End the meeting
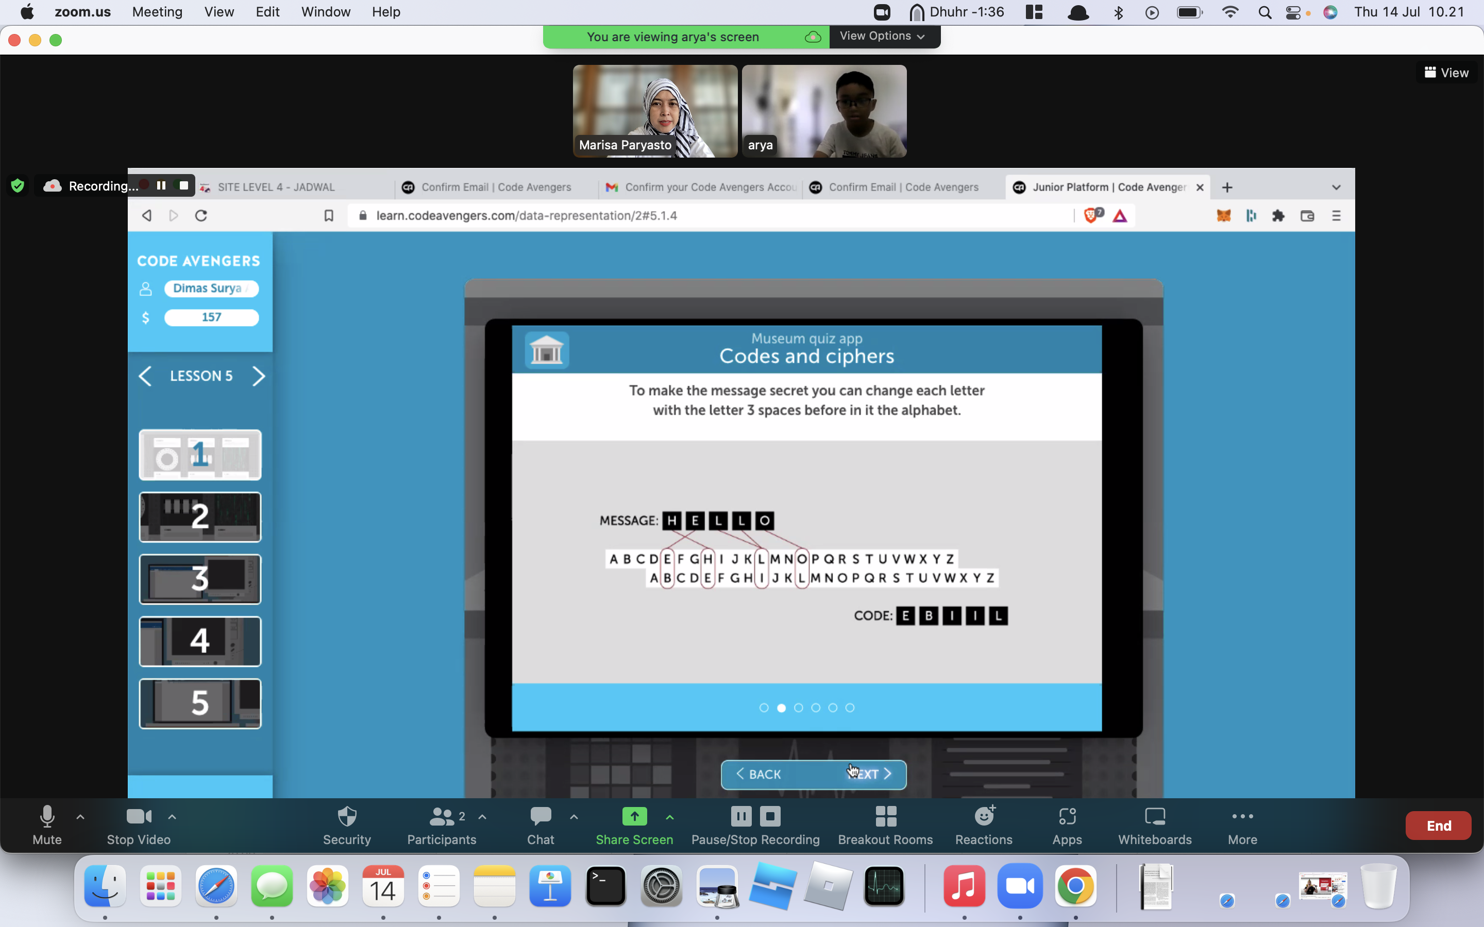Screen dimensions: 1484x927 point(1438,825)
